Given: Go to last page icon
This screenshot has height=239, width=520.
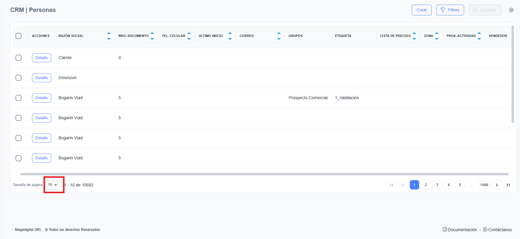Looking at the screenshot, I should 508,185.
